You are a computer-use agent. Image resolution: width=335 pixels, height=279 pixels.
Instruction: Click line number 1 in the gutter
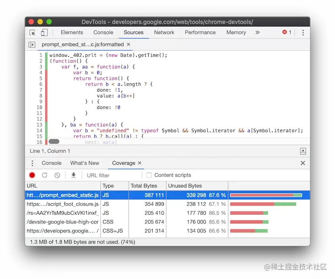pos(40,55)
